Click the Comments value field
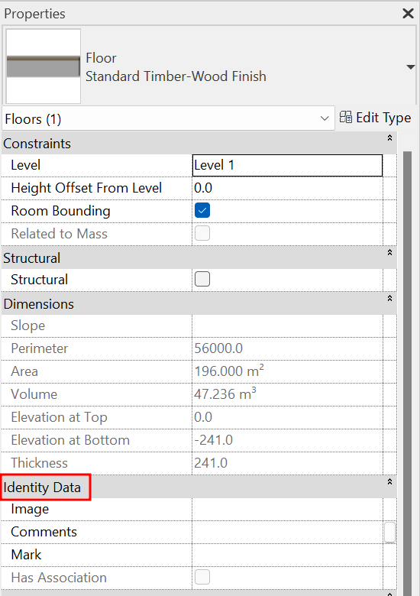 (287, 532)
